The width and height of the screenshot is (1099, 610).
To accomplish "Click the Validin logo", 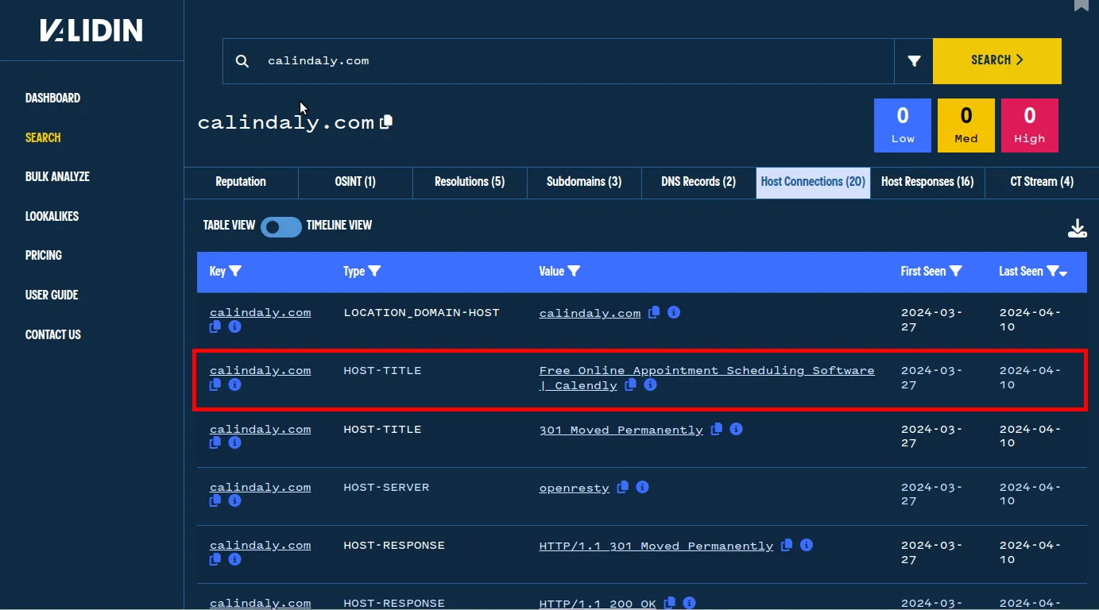I will point(91,31).
